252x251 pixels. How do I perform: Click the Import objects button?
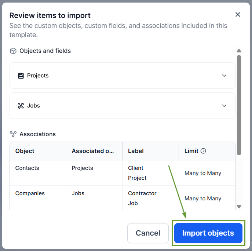(208, 233)
